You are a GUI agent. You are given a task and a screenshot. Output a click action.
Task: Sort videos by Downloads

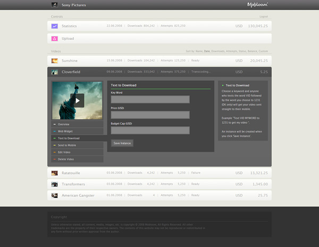coord(218,51)
